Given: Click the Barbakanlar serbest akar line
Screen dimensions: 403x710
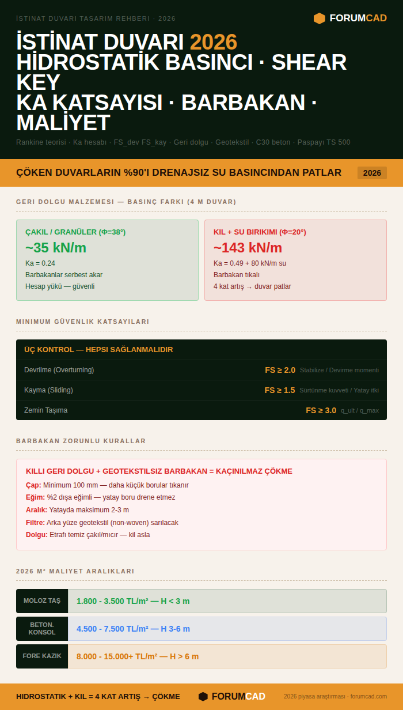Looking at the screenshot, I should tap(64, 275).
